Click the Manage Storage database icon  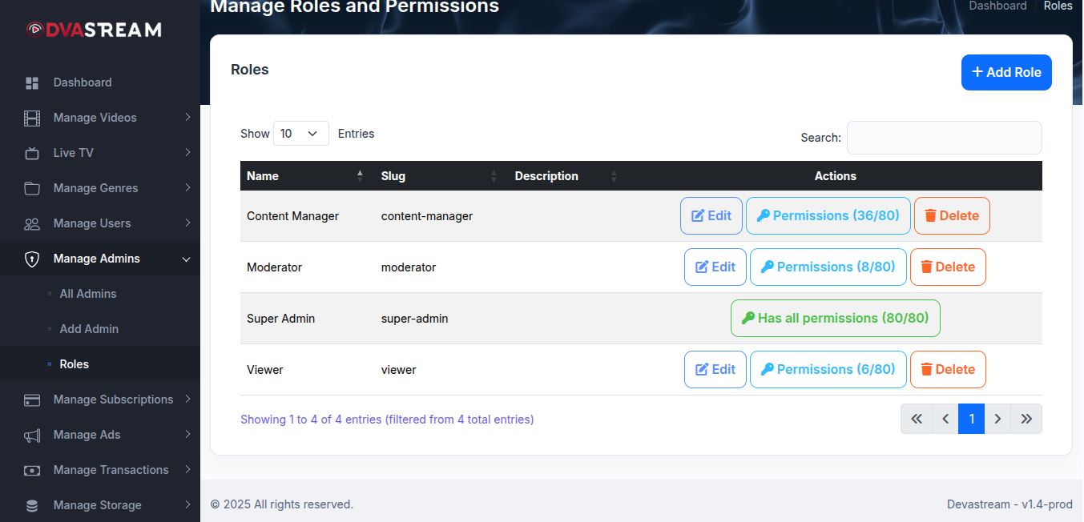(32, 506)
